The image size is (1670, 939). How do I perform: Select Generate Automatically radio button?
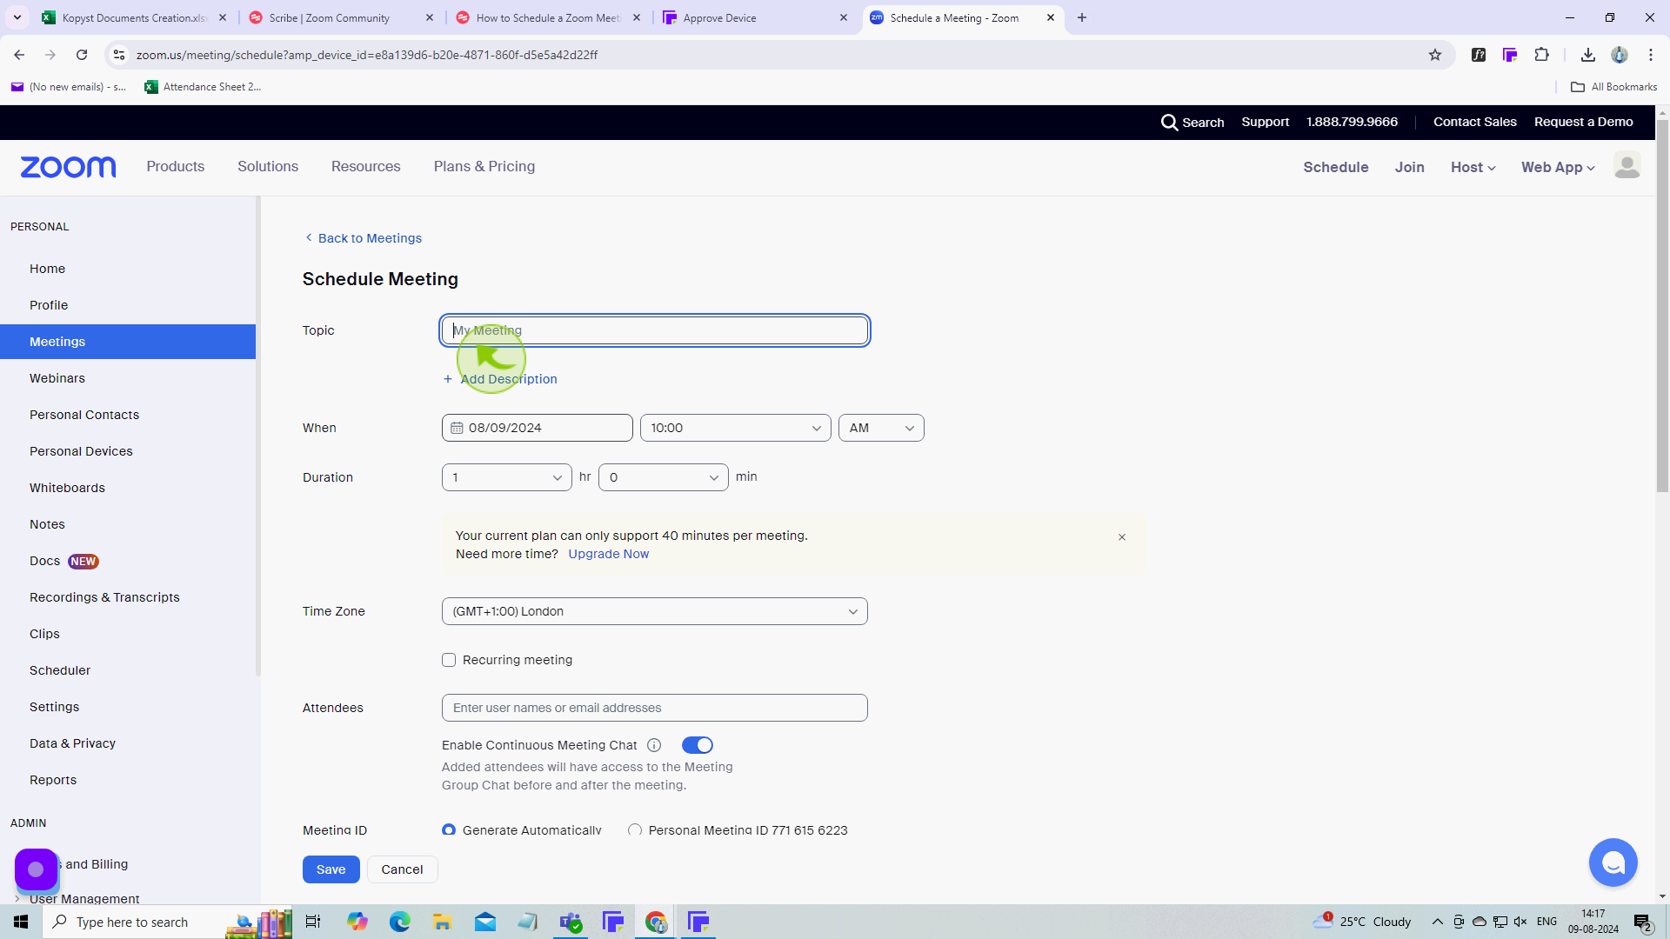(x=450, y=830)
